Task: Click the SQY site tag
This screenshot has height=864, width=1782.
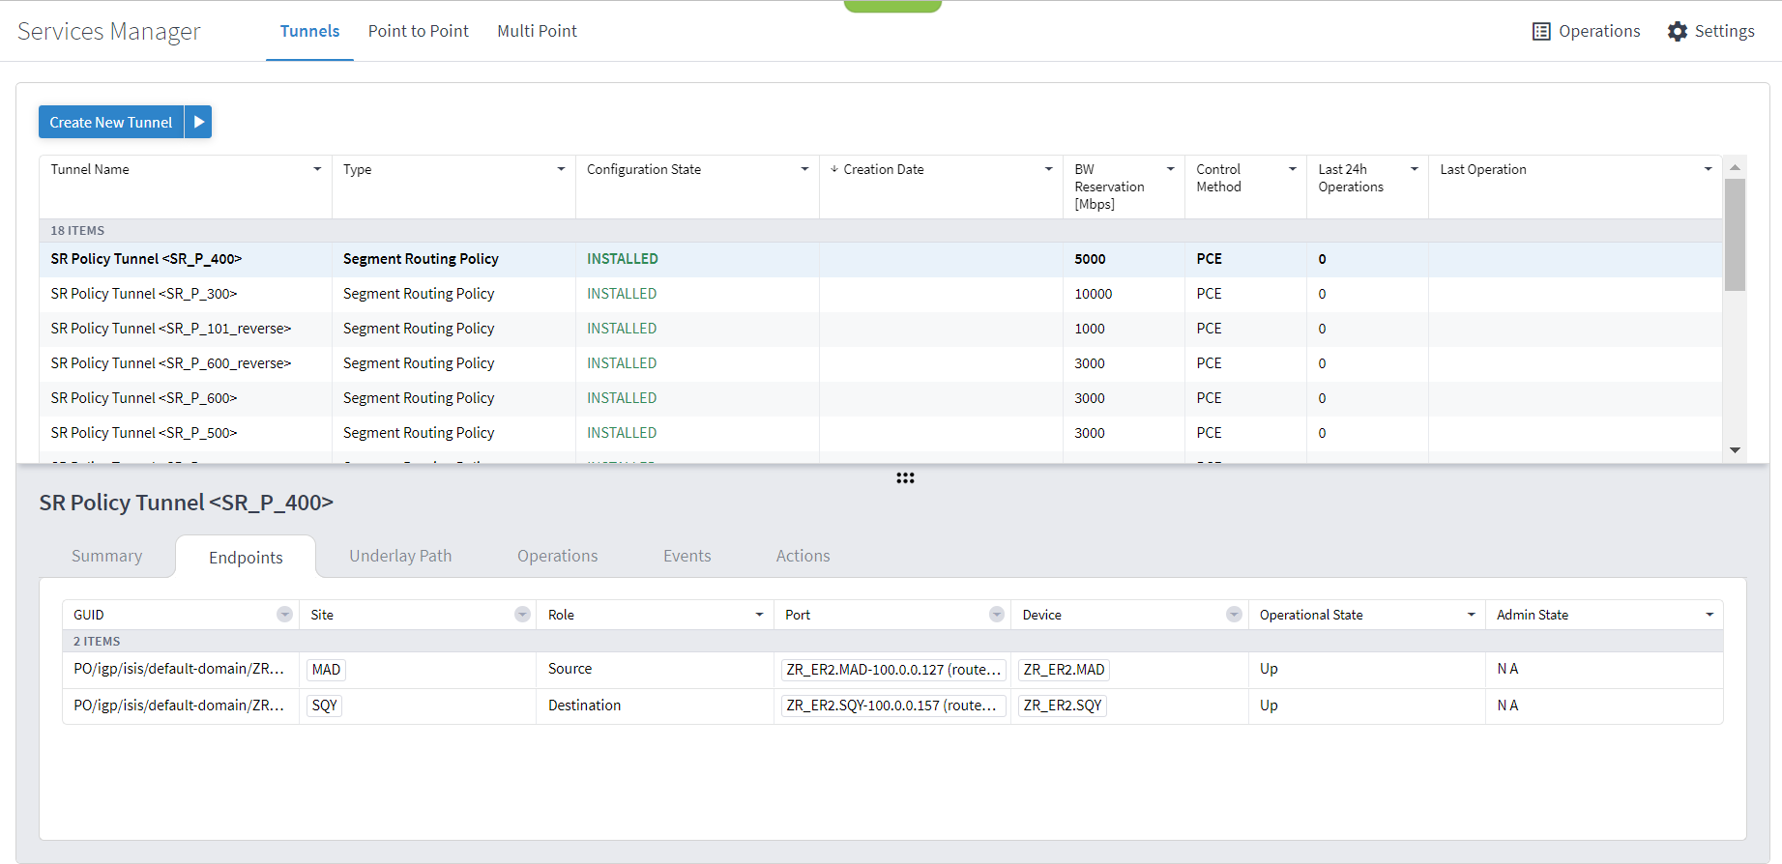Action: [x=324, y=706]
